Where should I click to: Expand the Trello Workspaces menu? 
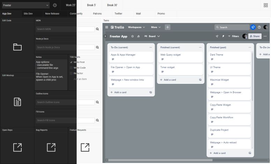(x=136, y=27)
